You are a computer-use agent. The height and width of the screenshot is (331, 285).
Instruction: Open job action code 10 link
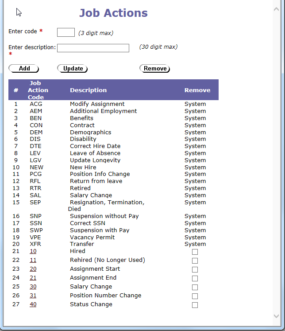point(33,251)
